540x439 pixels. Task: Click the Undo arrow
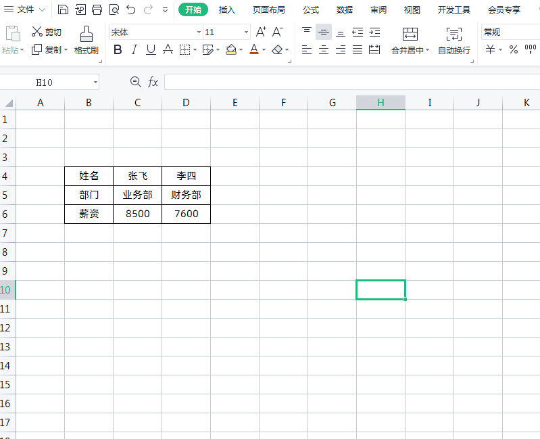tap(131, 9)
